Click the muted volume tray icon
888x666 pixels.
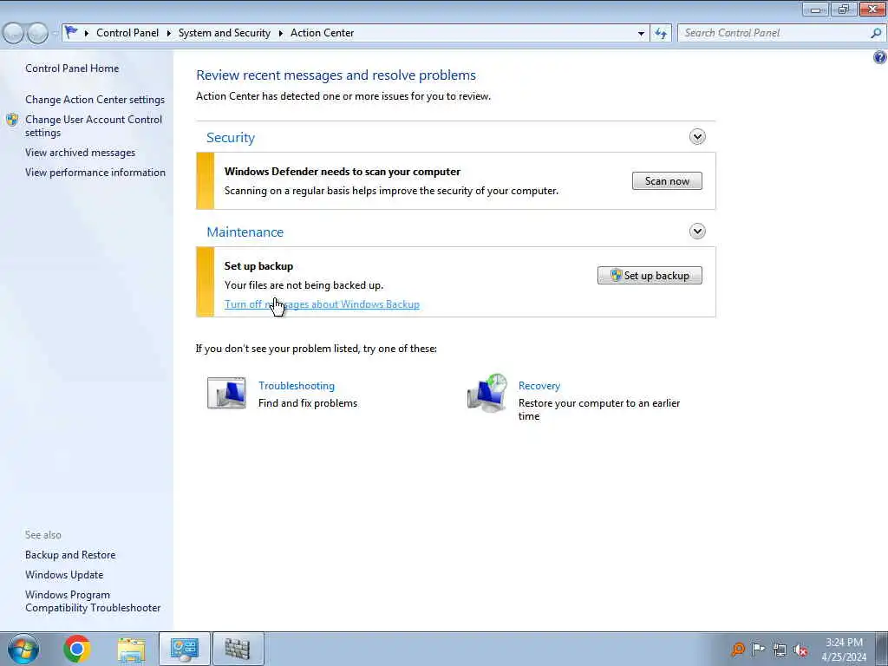800,650
